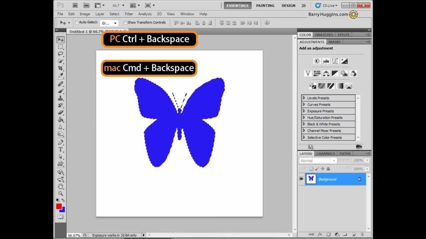The width and height of the screenshot is (426, 239).
Task: Open the Filter menu
Action: pos(129,14)
